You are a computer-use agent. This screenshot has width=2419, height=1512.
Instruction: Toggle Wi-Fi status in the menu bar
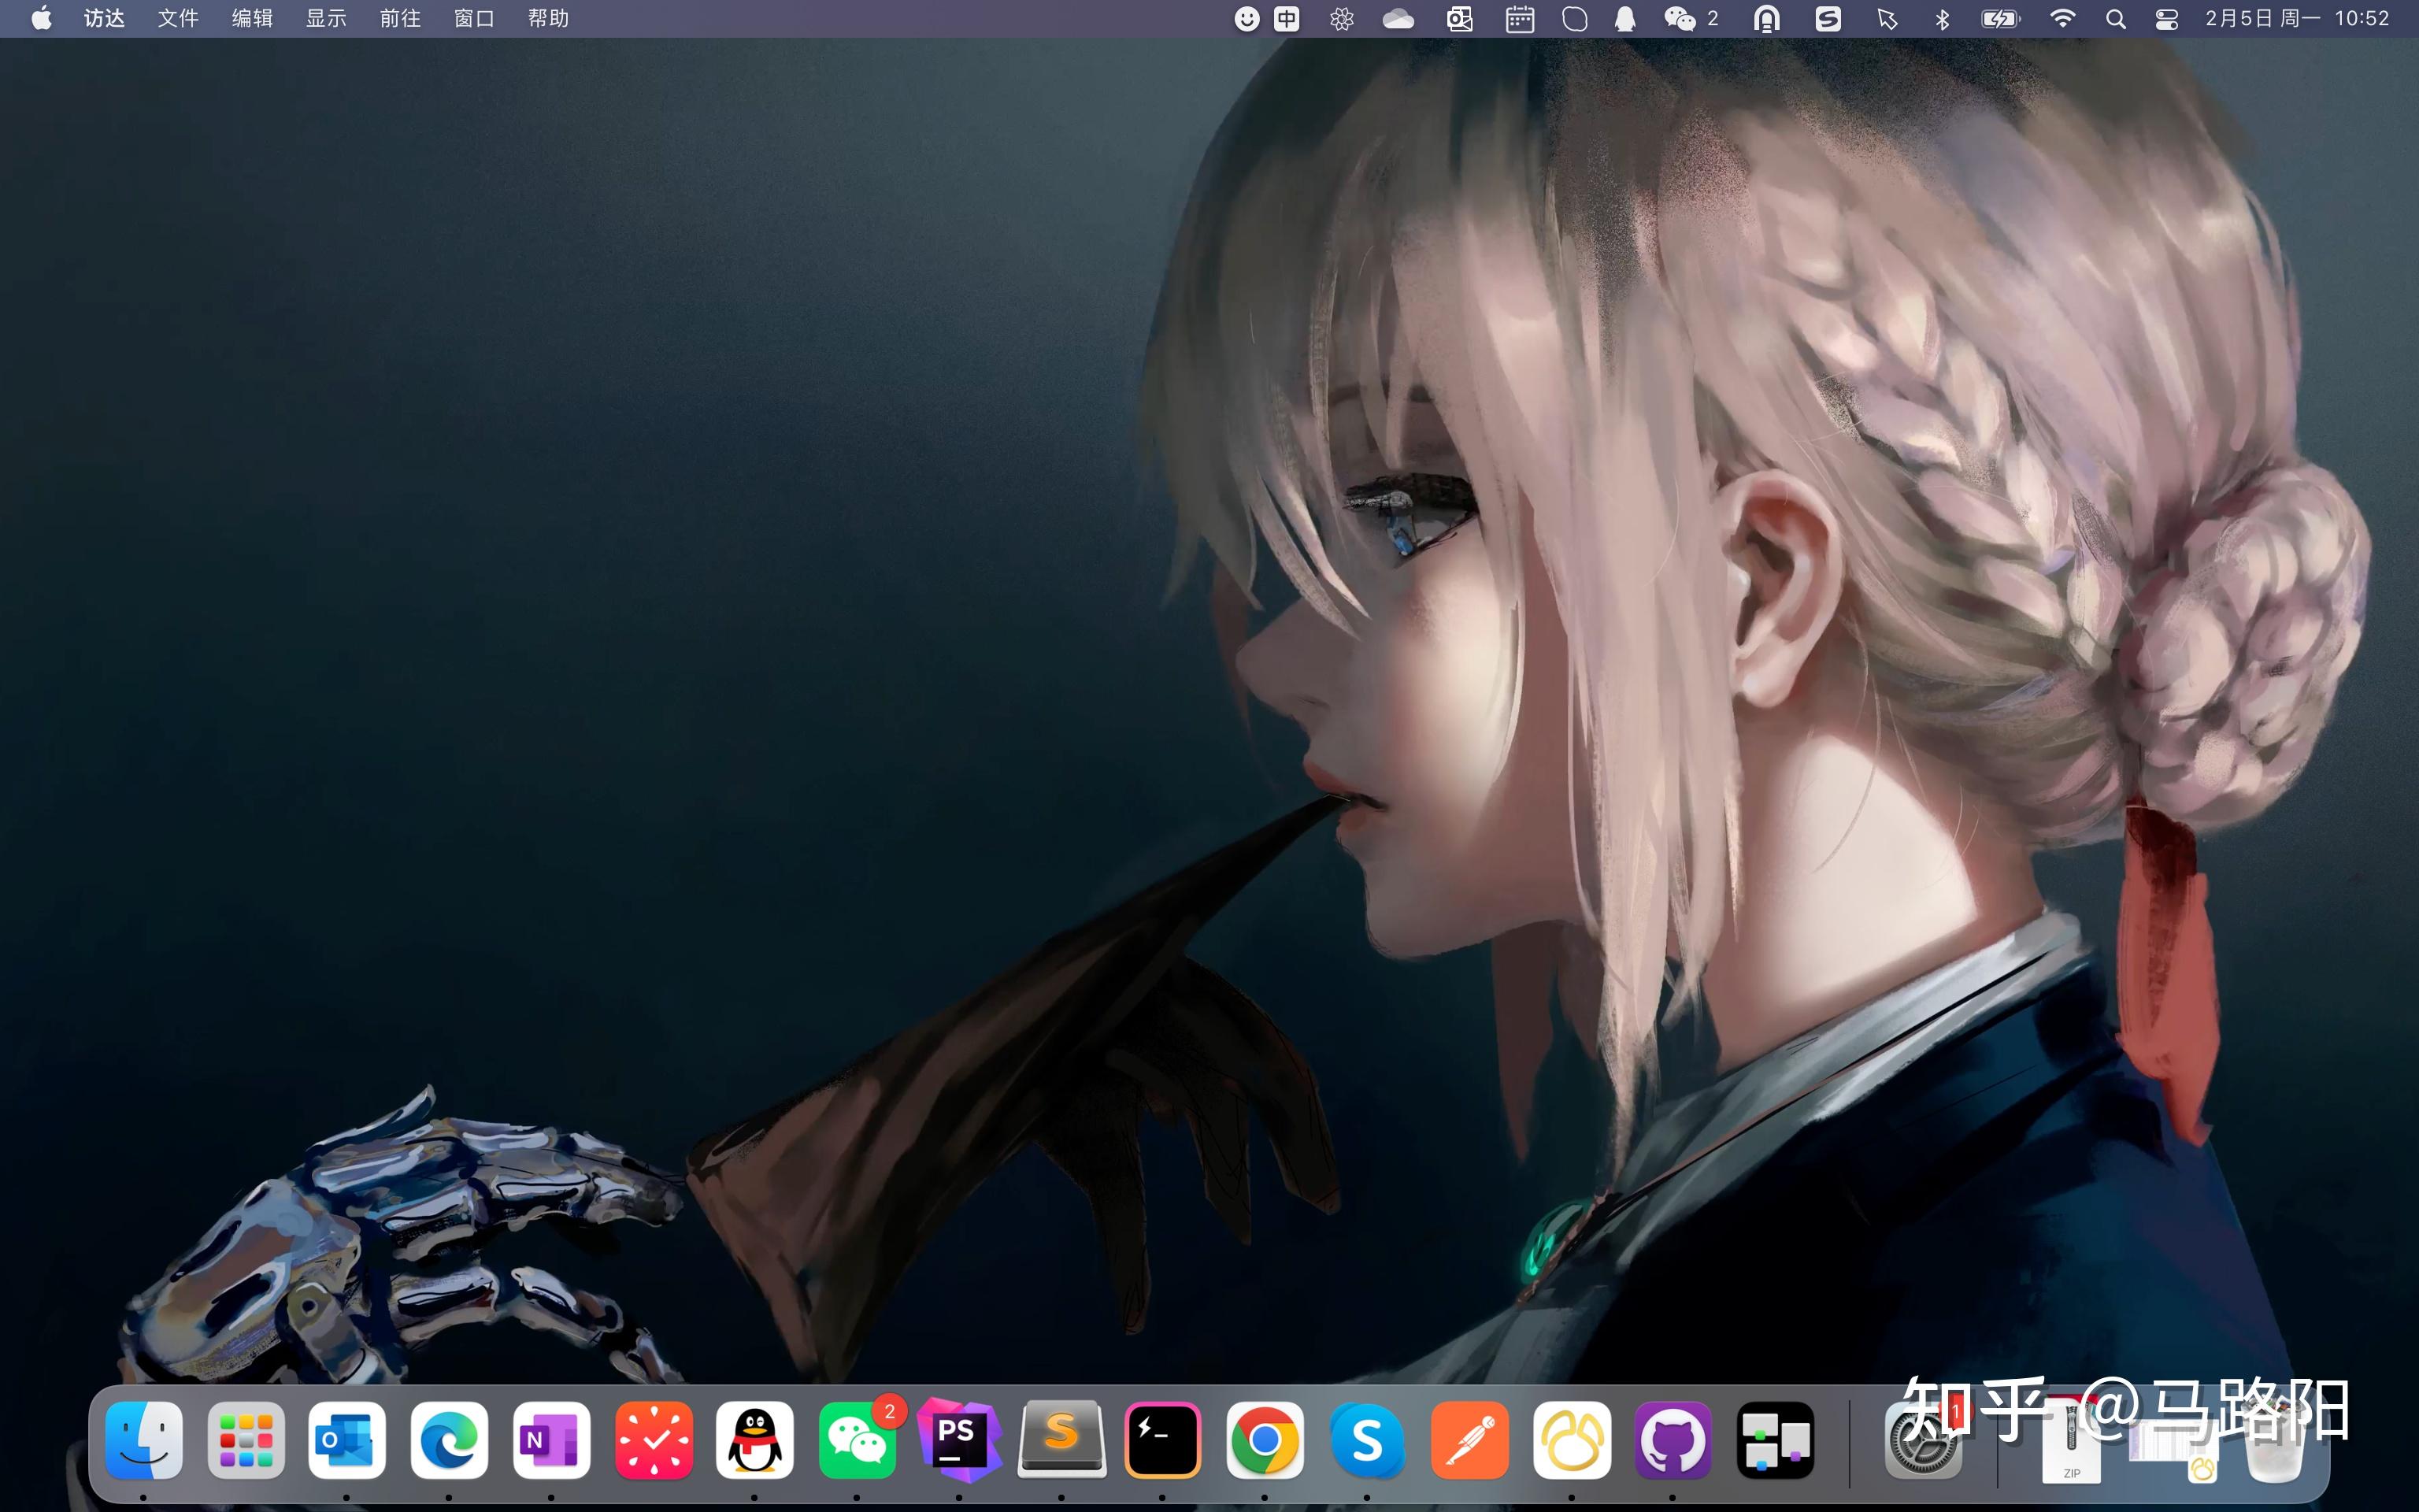click(2063, 18)
